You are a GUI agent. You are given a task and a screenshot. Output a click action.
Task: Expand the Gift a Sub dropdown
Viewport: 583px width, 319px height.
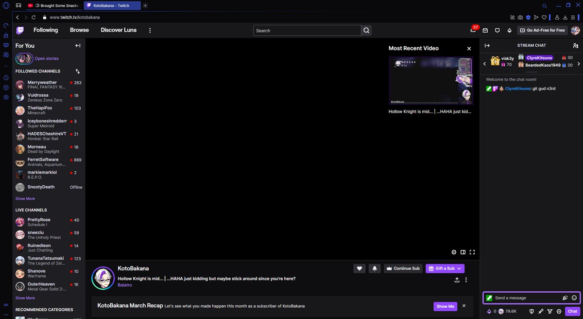(x=459, y=268)
